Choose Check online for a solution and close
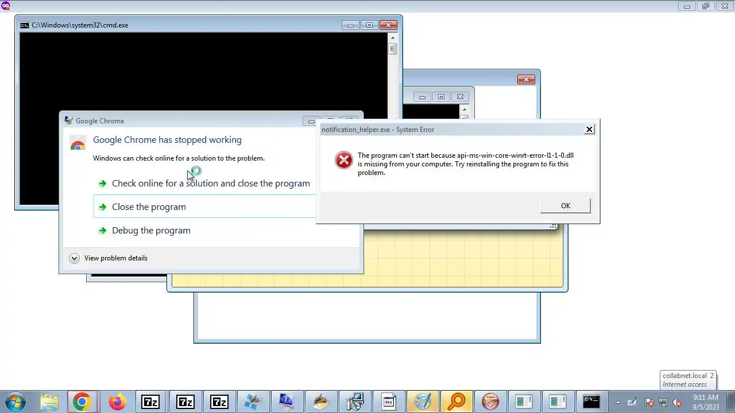Screen dimensions: 735x413 click(204, 184)
